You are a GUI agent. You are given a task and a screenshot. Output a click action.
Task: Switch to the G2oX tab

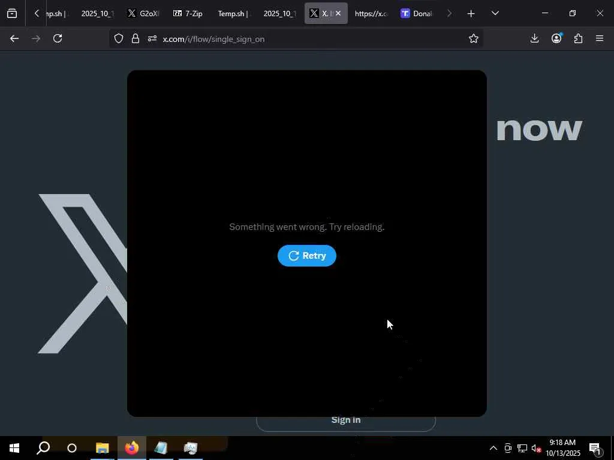143,14
